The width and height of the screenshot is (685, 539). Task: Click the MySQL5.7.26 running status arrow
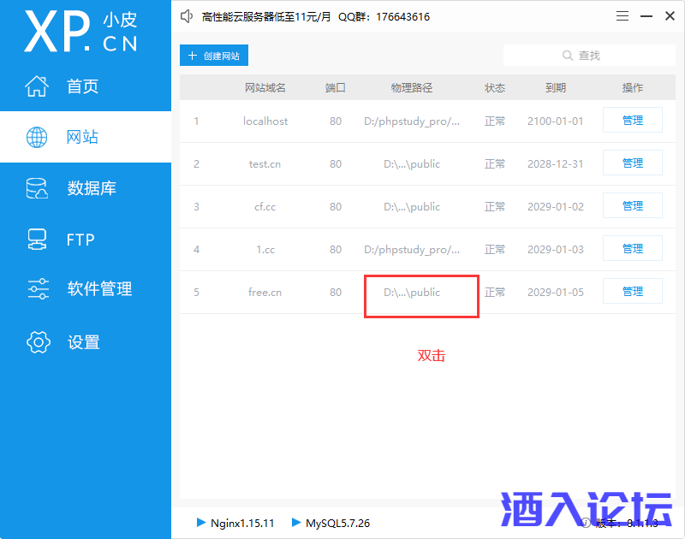pyautogui.click(x=296, y=522)
